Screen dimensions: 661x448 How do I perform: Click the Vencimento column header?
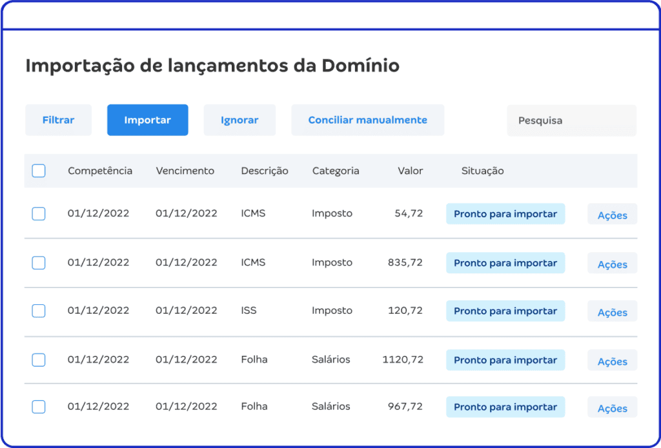click(x=185, y=171)
